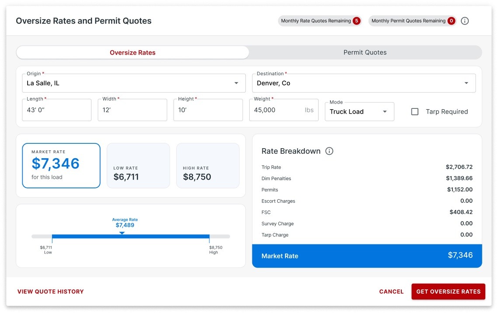Click the Length field showing 43 feet
This screenshot has width=498, height=313.
(x=56, y=110)
